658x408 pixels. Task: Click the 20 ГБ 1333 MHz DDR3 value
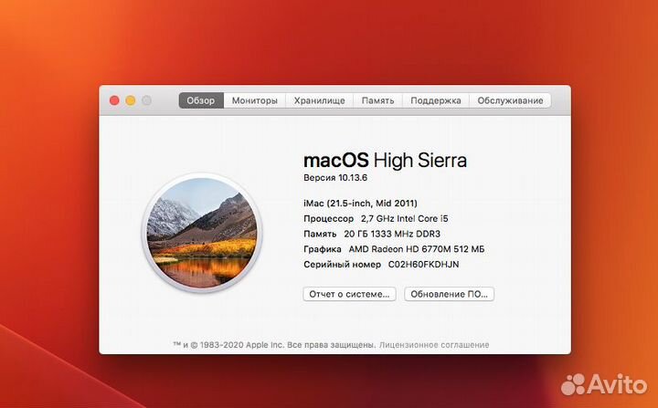click(x=392, y=234)
